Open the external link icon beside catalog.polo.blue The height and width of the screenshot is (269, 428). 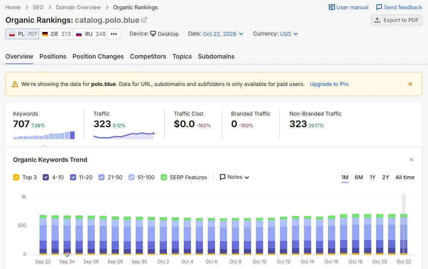click(144, 20)
